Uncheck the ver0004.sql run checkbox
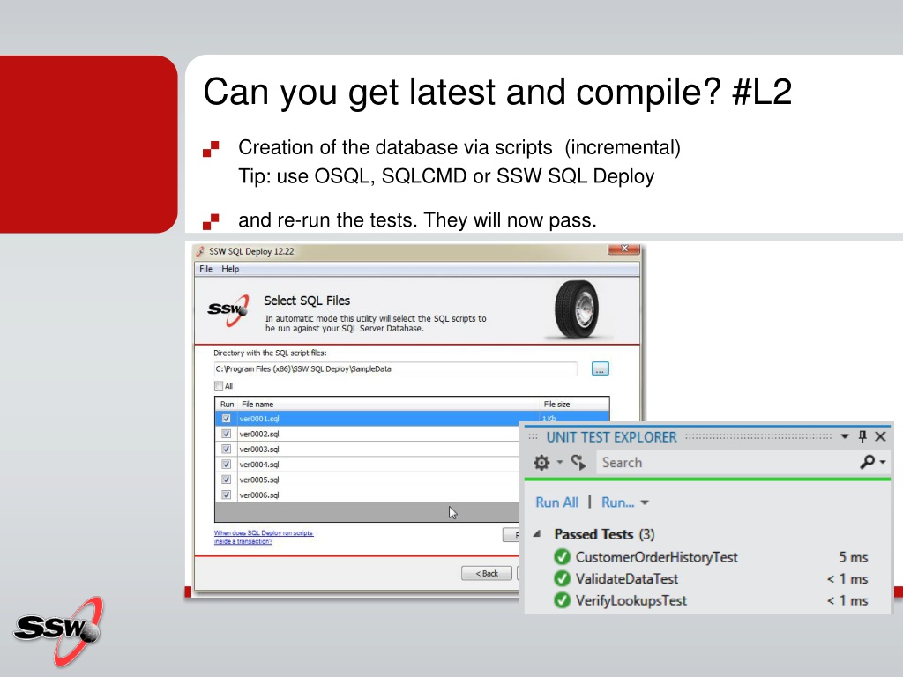903x677 pixels. click(x=227, y=465)
